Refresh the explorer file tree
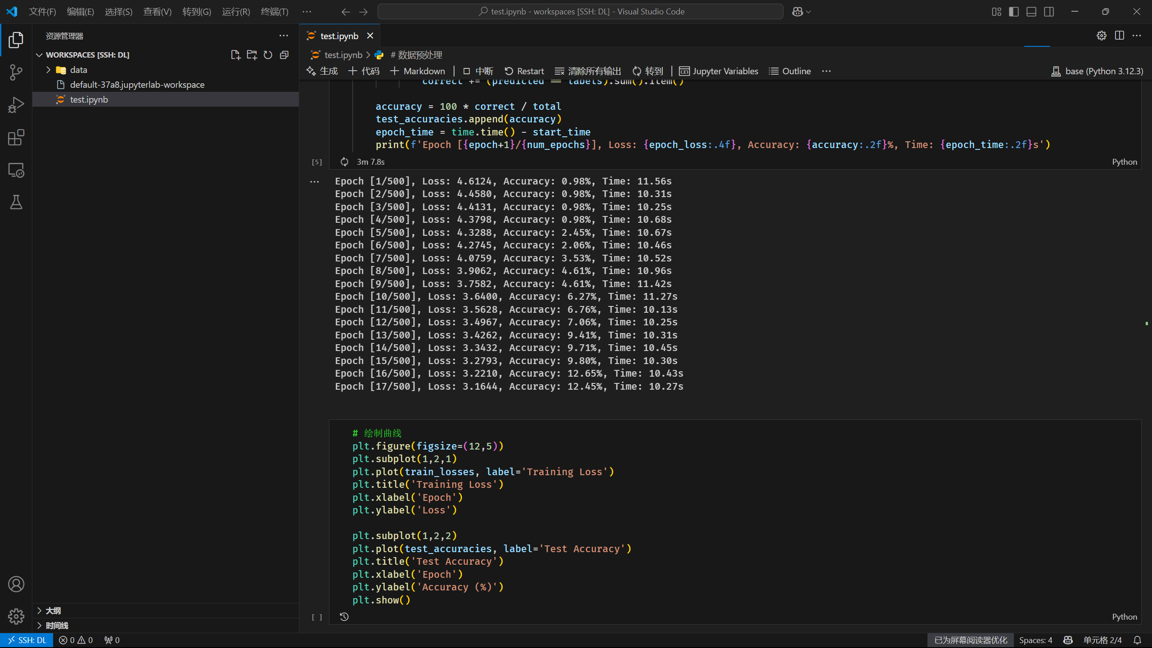 point(268,55)
